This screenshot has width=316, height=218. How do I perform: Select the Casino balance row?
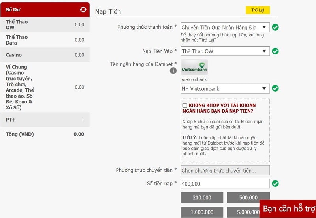(x=45, y=55)
